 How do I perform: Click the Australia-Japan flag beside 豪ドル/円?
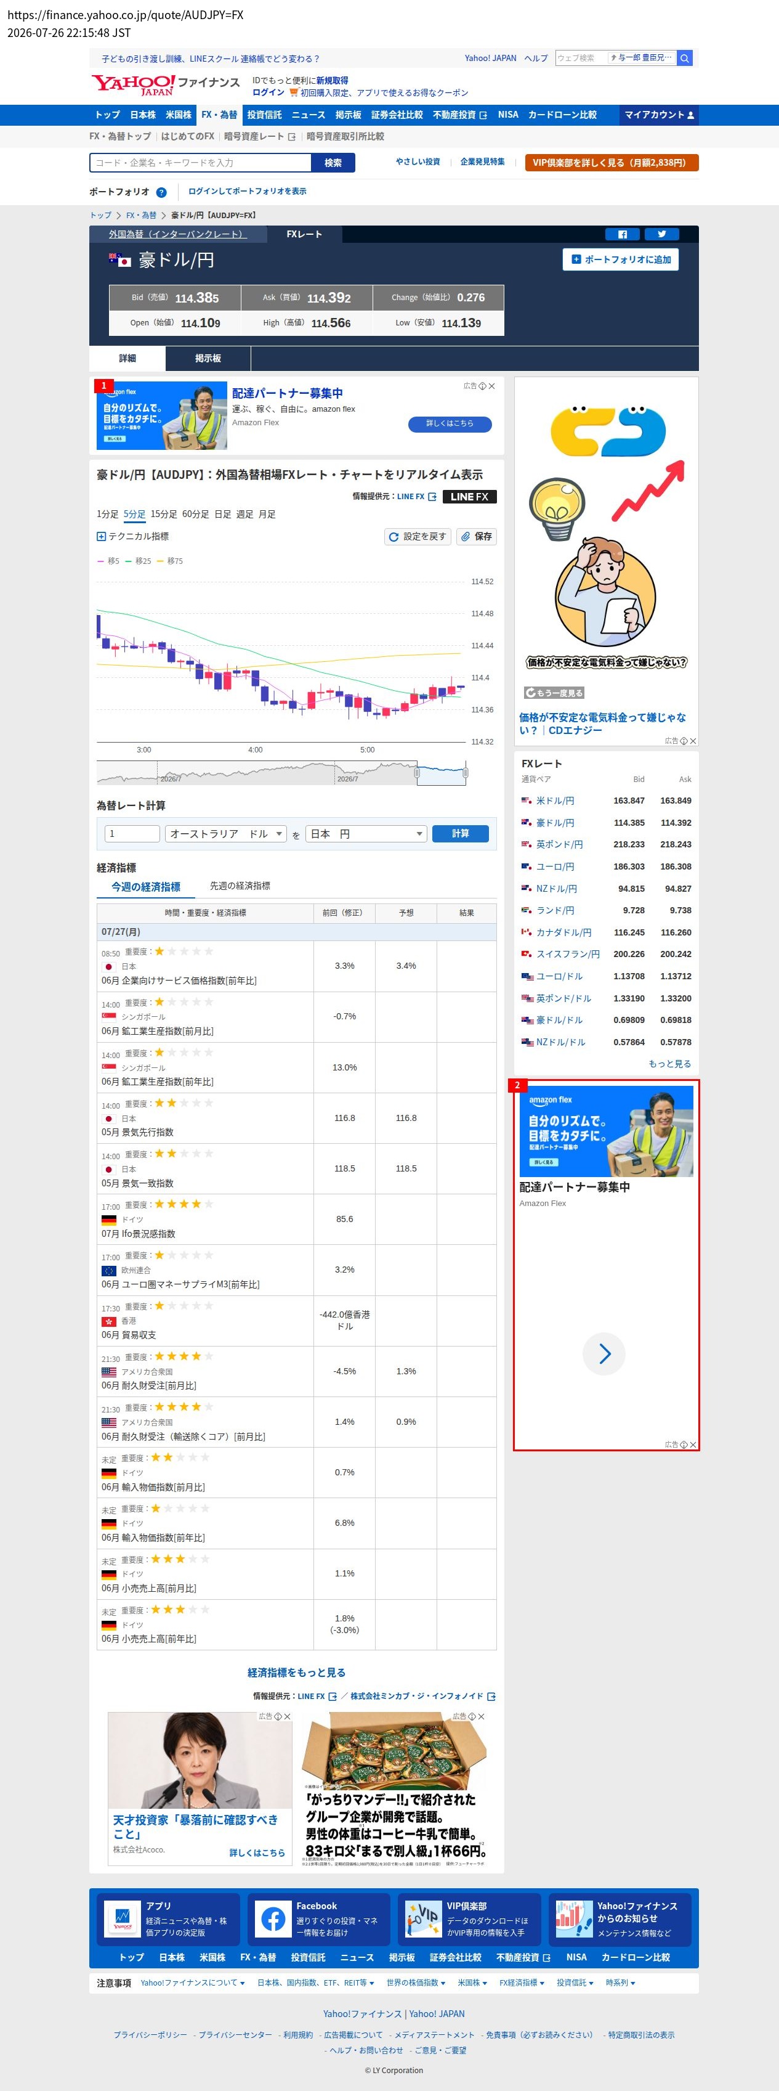[x=119, y=261]
